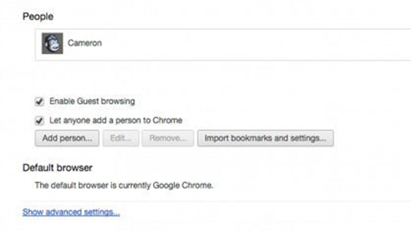
Task: Open the Show advanced settings link
Action: (x=71, y=212)
